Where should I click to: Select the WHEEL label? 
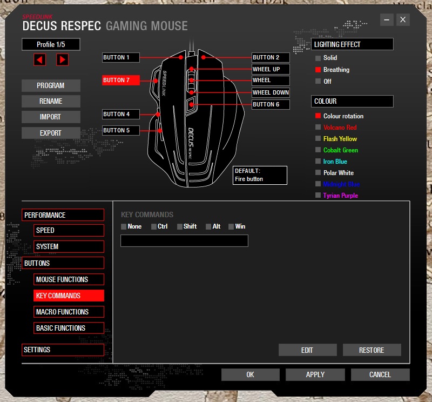[x=271, y=81]
